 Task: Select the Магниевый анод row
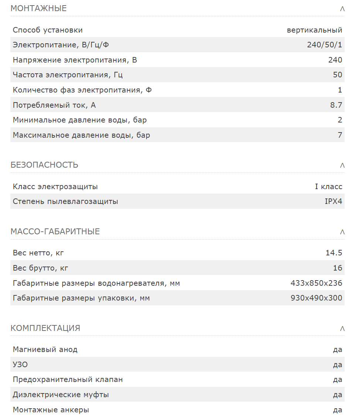[177, 349]
